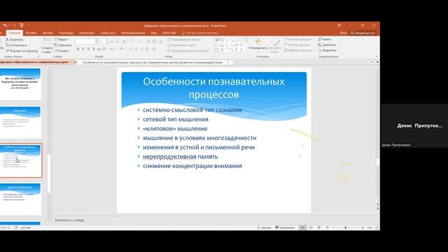Select the Аудитория slide thumbnail
This screenshot has width=448, height=252.
20,122
